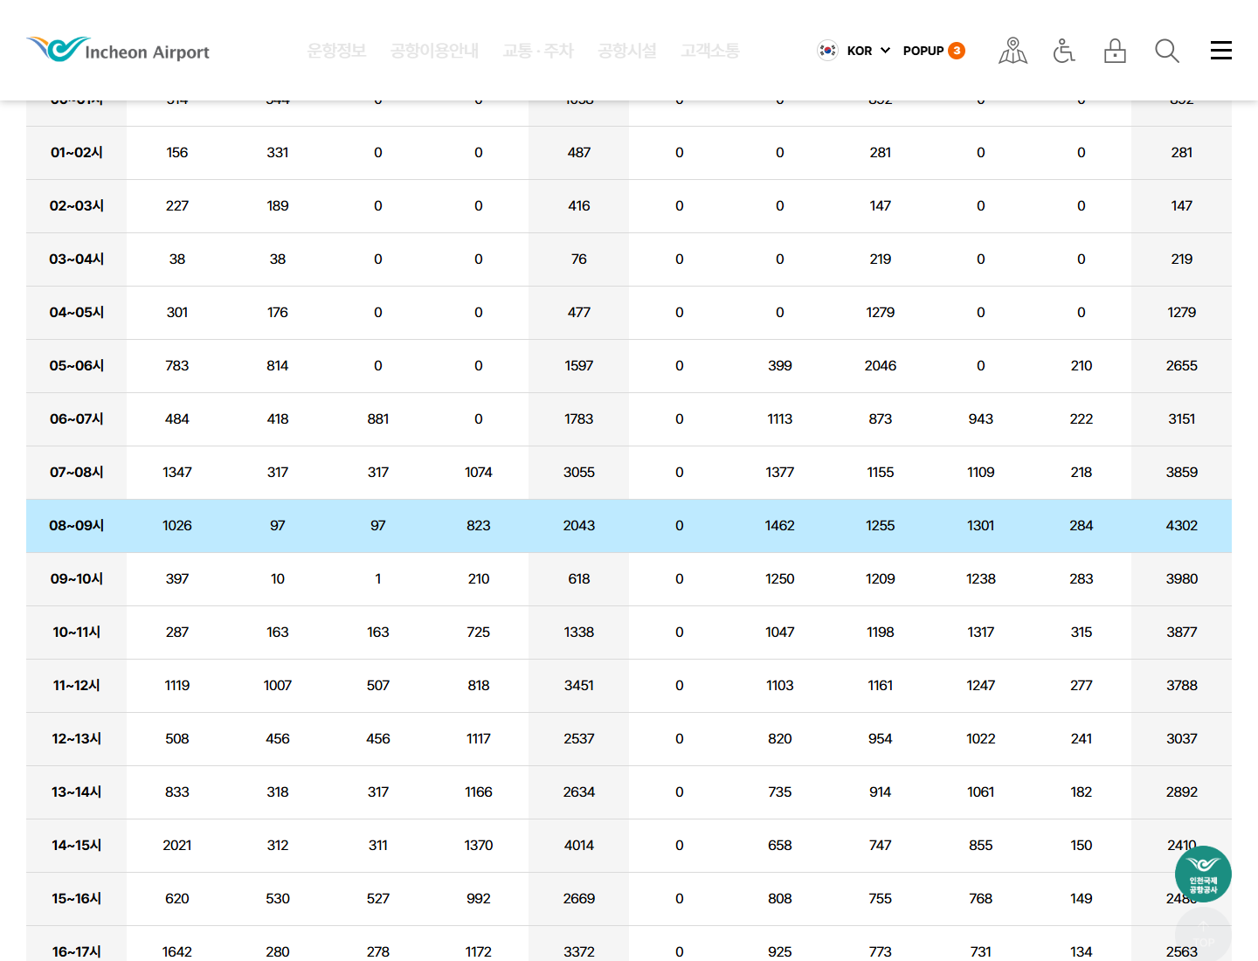Viewport: 1258px width, 961px height.
Task: Click value 2046 in the 05~06시 row
Action: pos(881,366)
